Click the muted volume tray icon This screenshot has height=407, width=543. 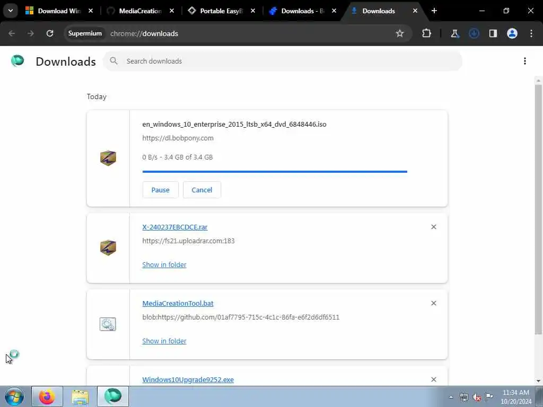point(477,397)
